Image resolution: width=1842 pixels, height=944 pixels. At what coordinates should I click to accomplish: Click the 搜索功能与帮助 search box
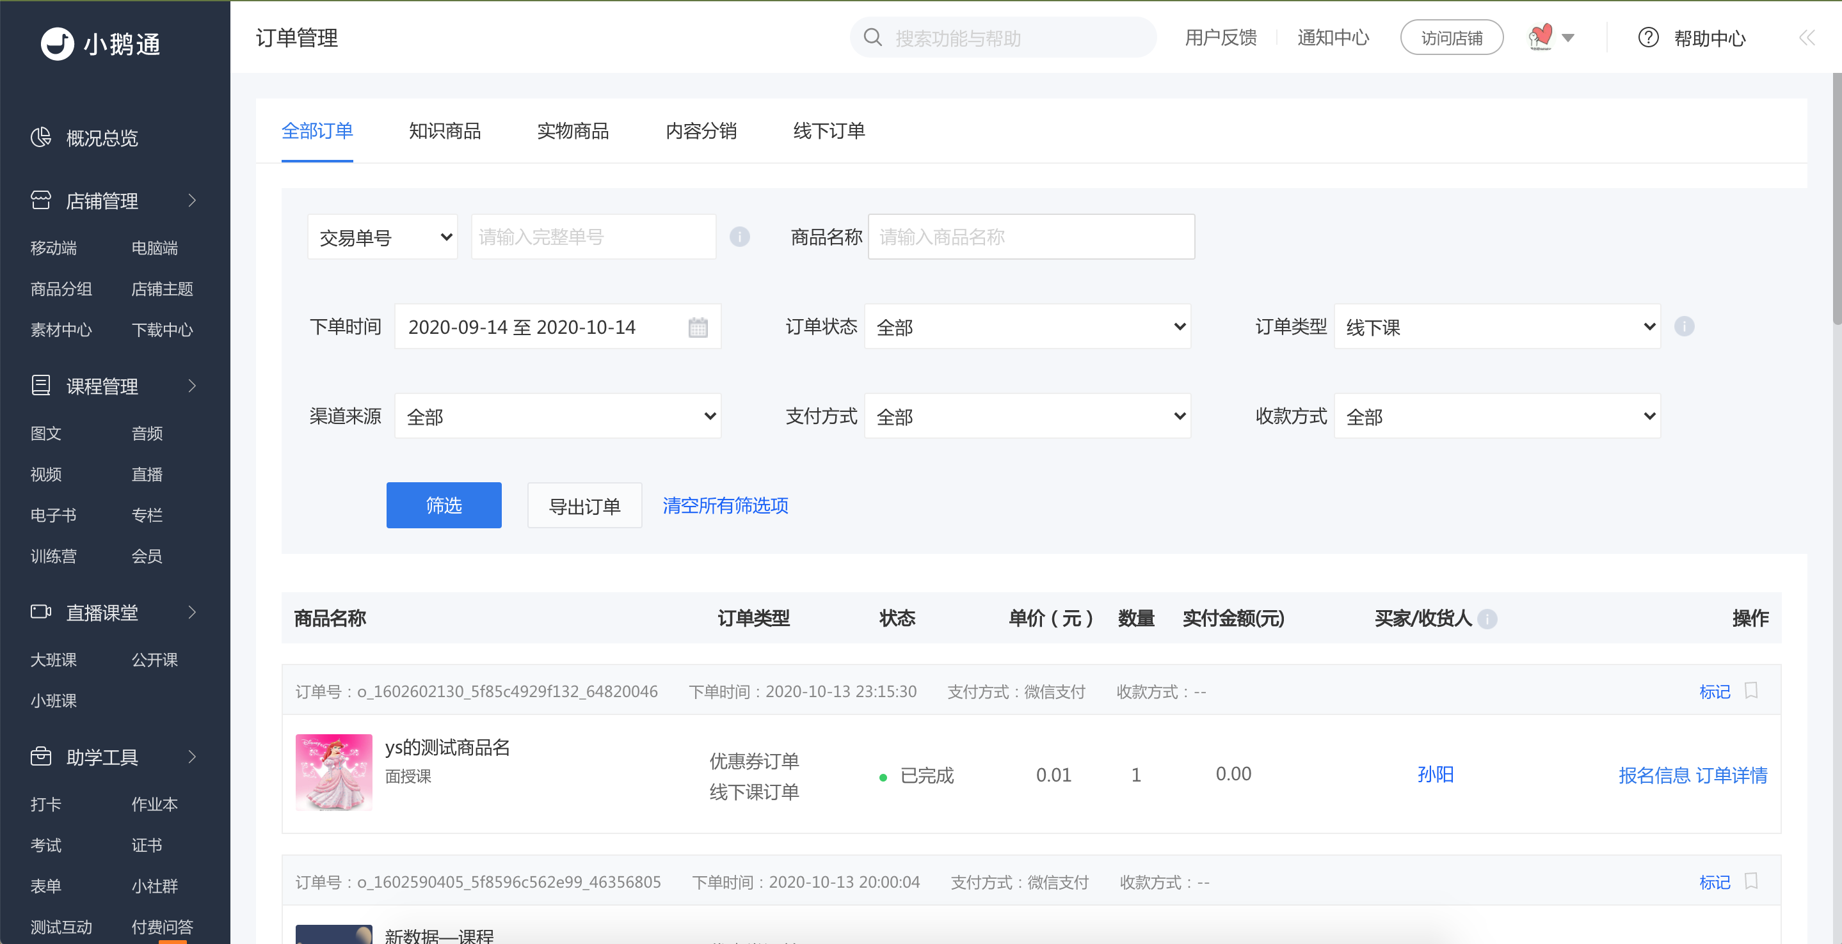pos(1003,37)
